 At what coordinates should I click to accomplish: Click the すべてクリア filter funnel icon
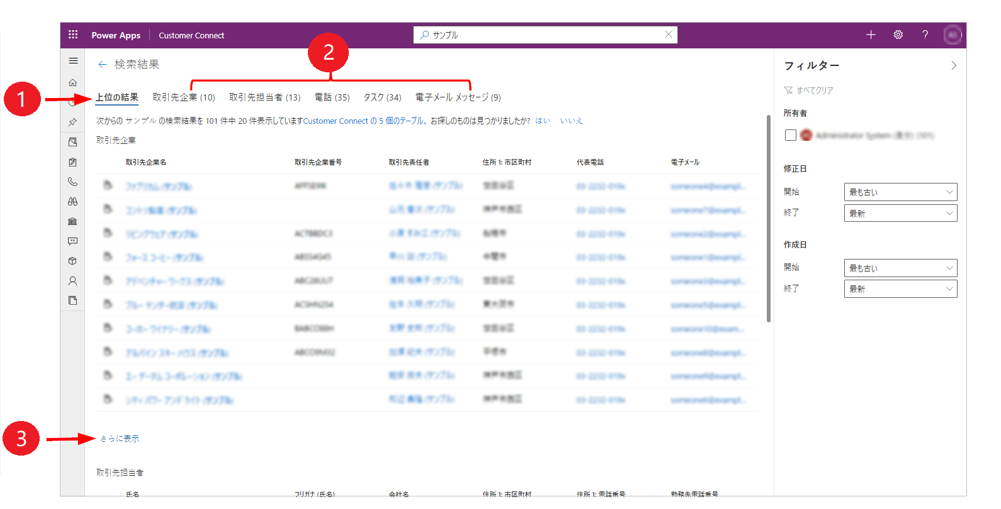[788, 90]
